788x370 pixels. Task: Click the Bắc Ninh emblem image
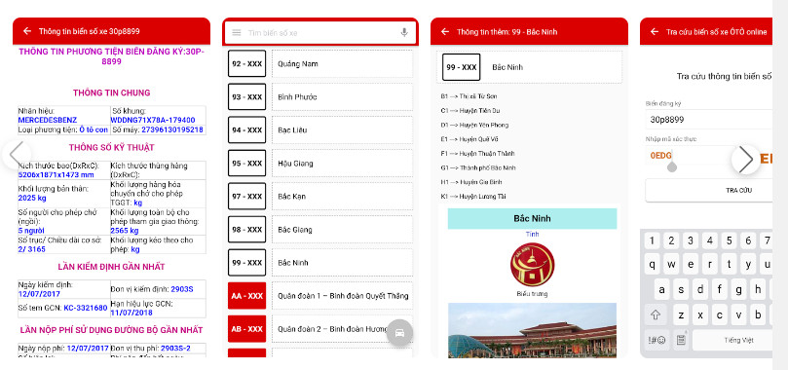[x=532, y=265]
